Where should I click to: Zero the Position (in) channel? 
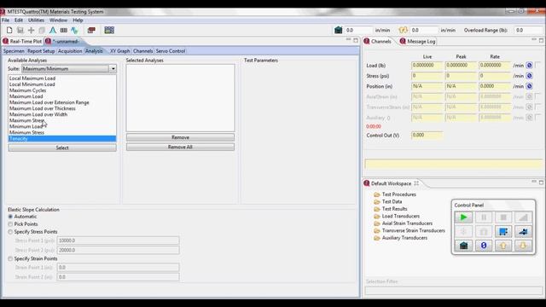pos(529,86)
